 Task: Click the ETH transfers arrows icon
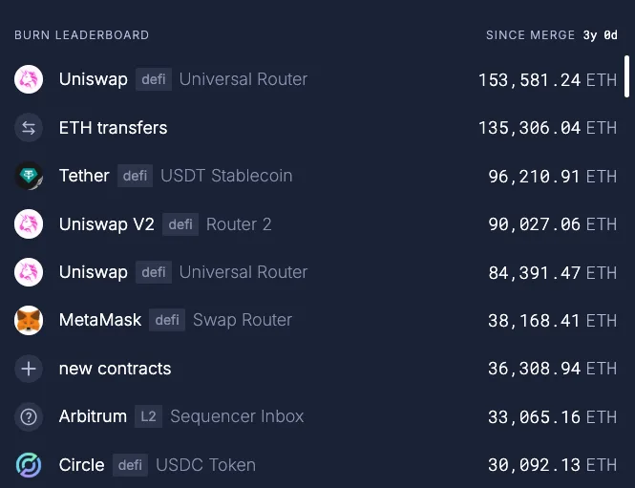29,128
